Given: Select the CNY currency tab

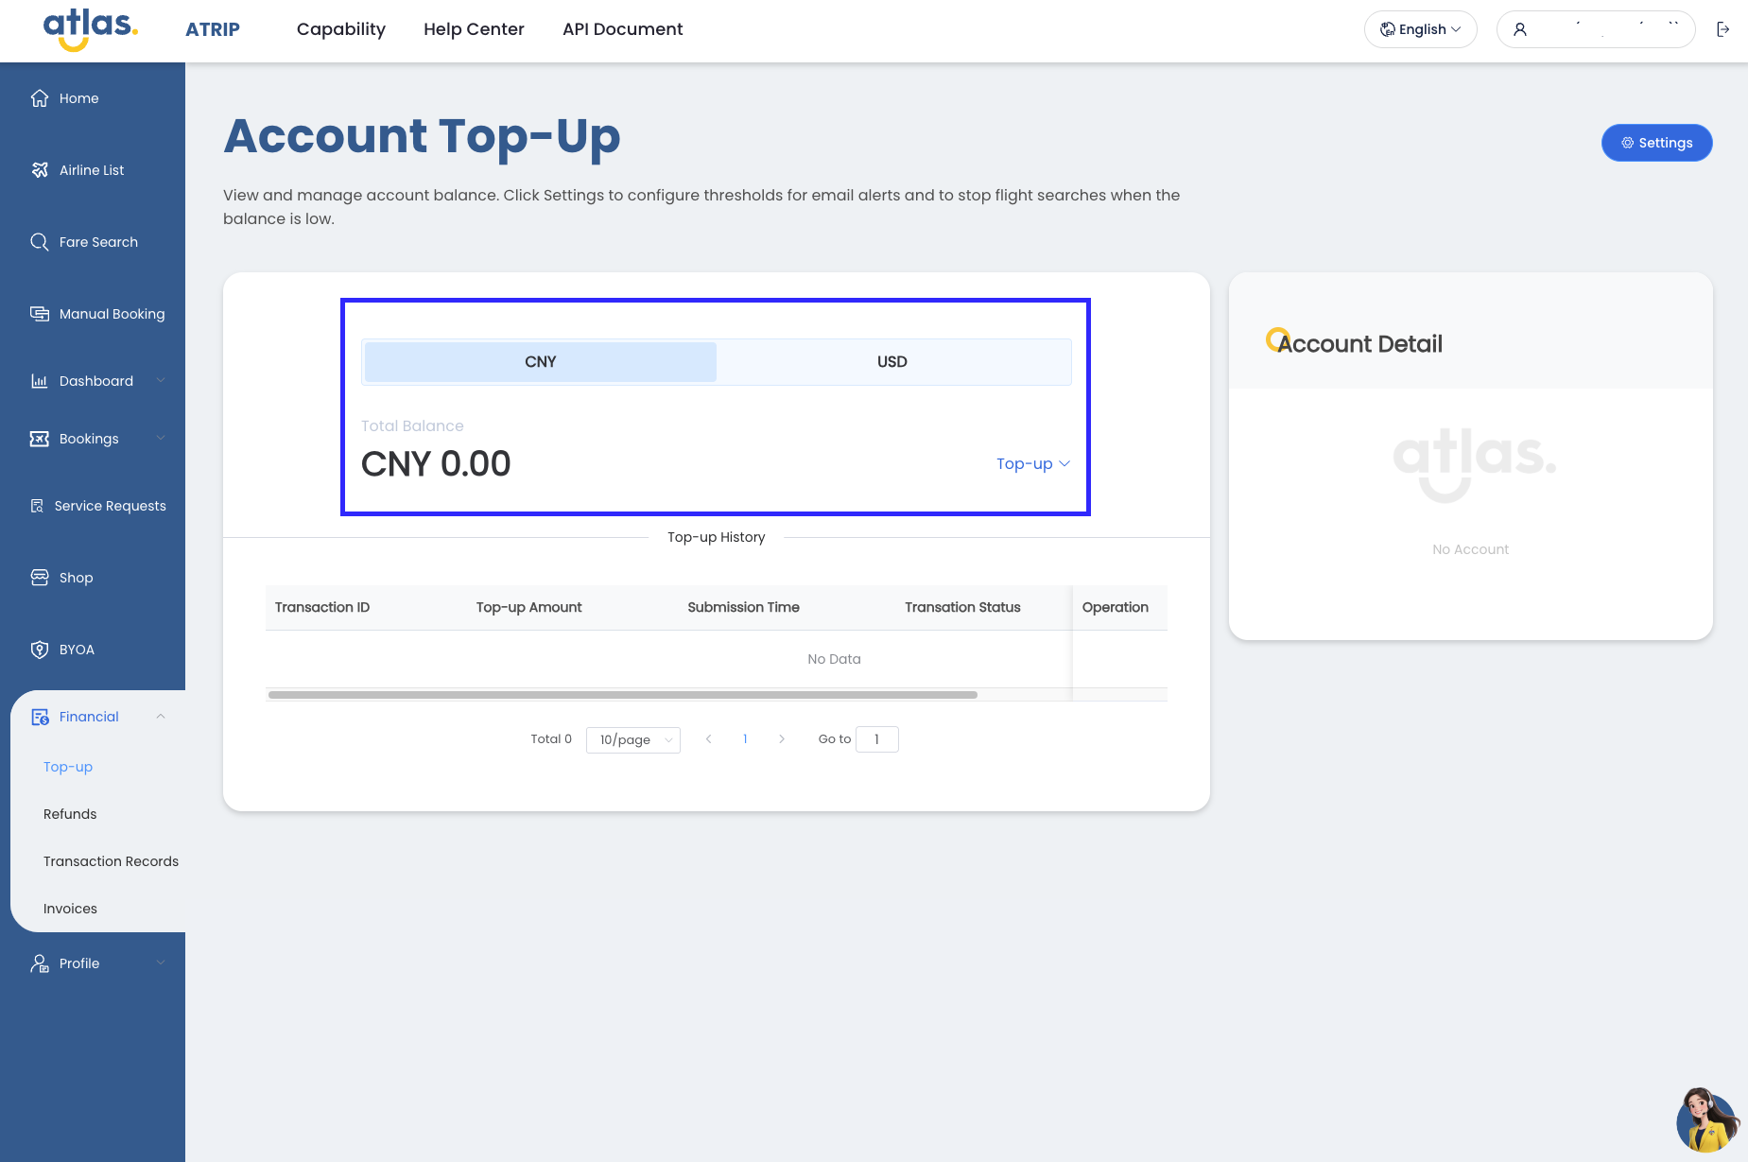Looking at the screenshot, I should click(540, 362).
